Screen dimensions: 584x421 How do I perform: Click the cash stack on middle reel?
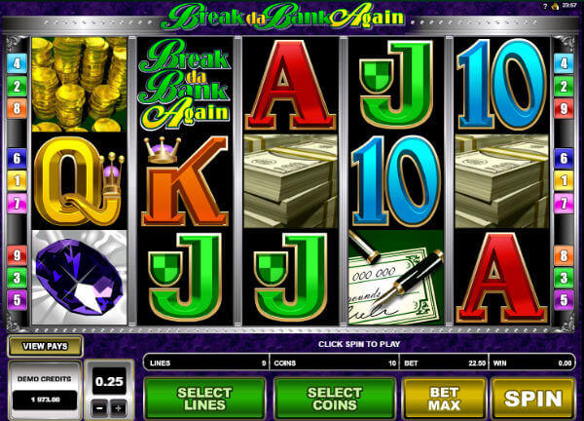[x=290, y=181]
